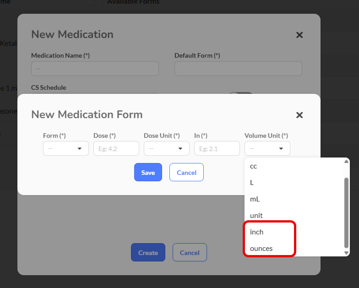Click the dropdown list scroll-down arrow
This screenshot has width=359, height=288.
point(346,253)
